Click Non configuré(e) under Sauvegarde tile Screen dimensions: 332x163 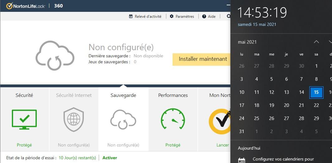click(123, 145)
